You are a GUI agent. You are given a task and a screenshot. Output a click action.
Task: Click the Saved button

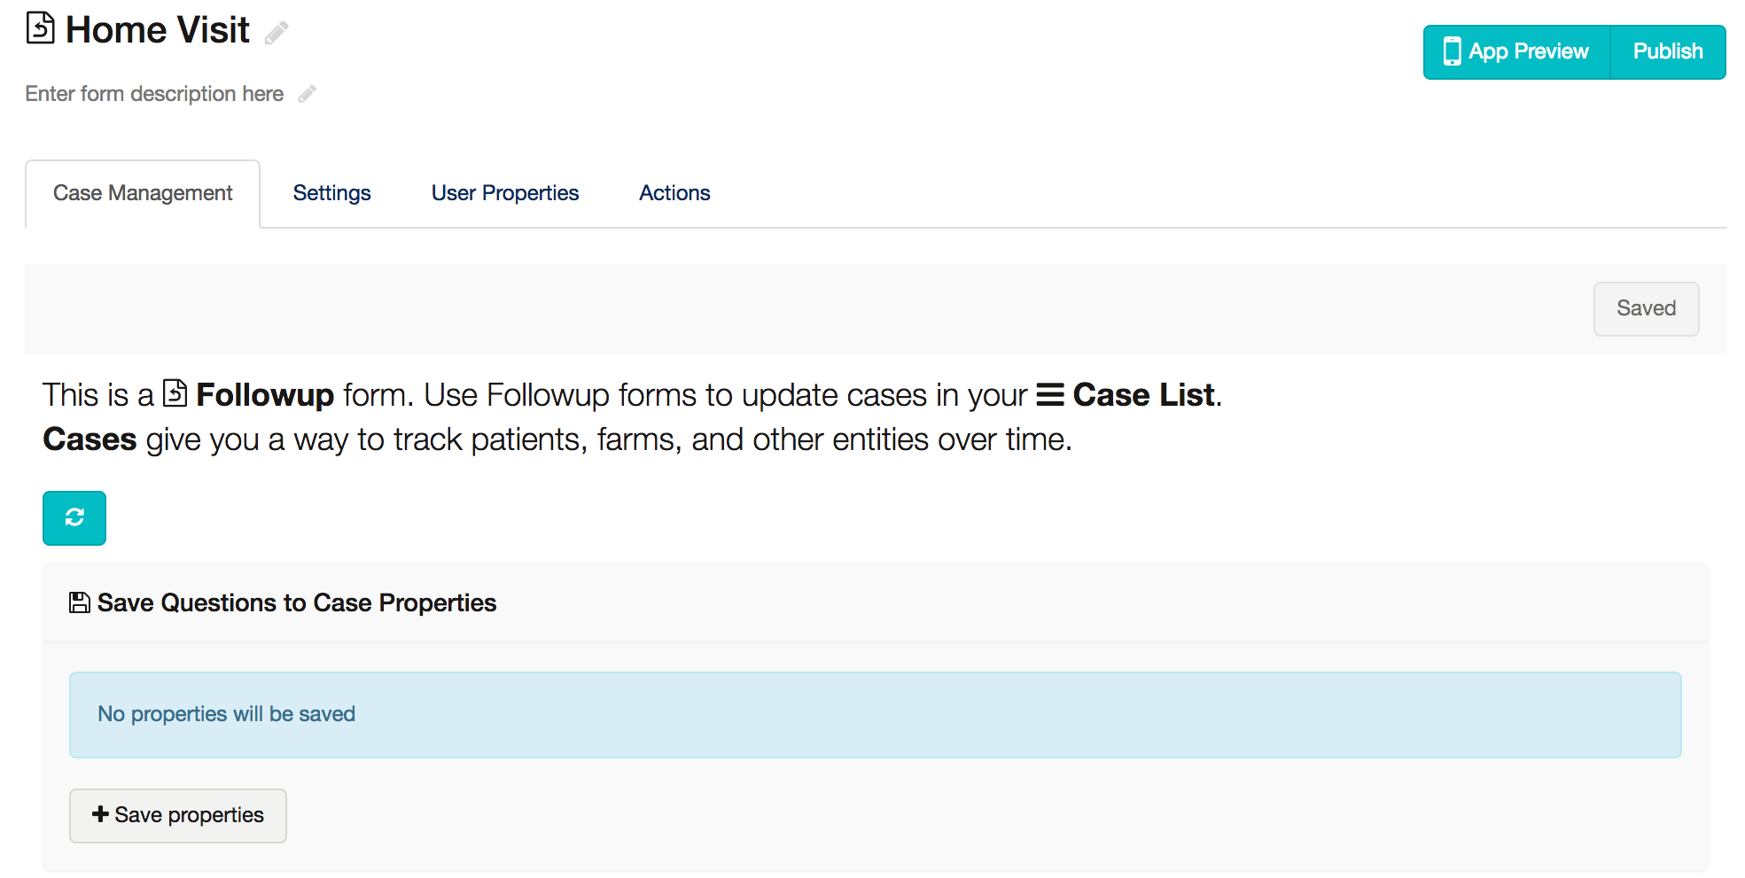point(1646,308)
